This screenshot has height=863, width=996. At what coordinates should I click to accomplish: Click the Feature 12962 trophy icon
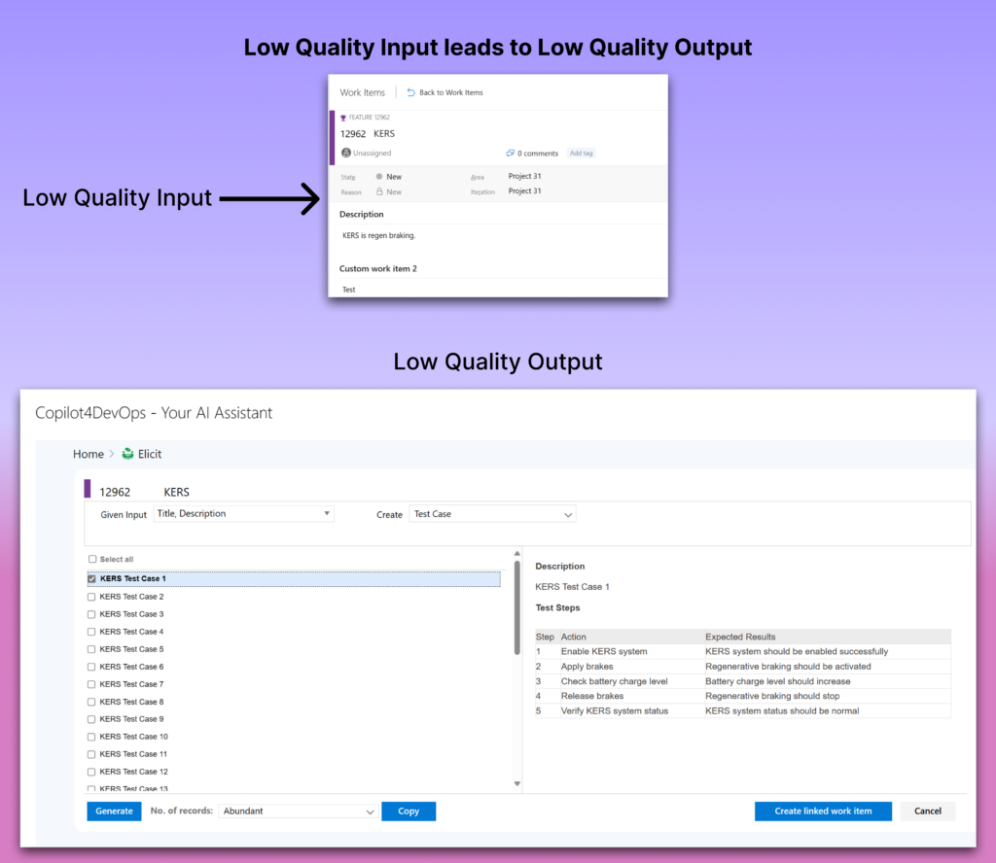click(343, 118)
